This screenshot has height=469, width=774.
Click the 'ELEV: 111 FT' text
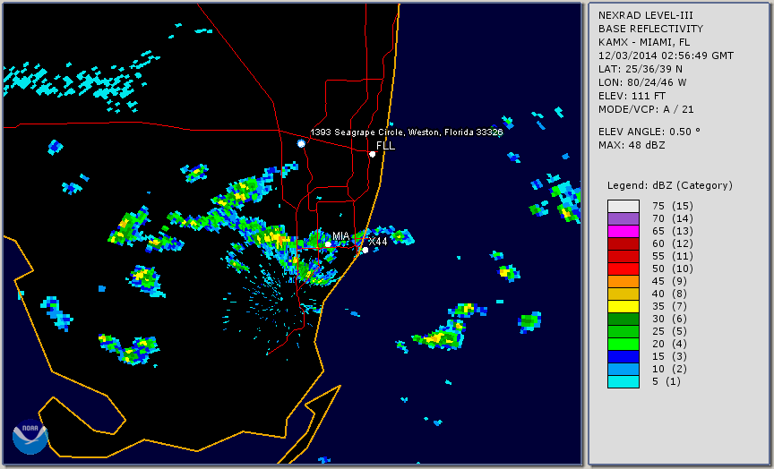tap(632, 96)
